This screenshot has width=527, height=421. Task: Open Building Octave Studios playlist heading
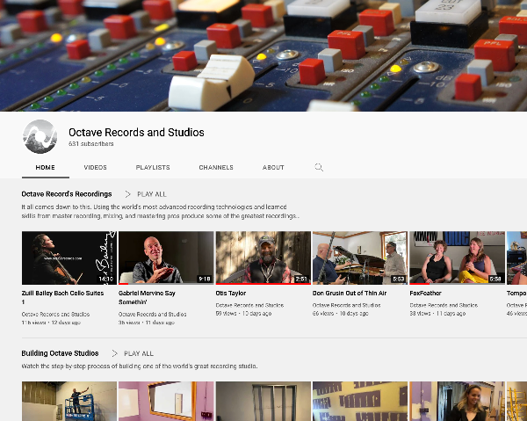(x=60, y=353)
